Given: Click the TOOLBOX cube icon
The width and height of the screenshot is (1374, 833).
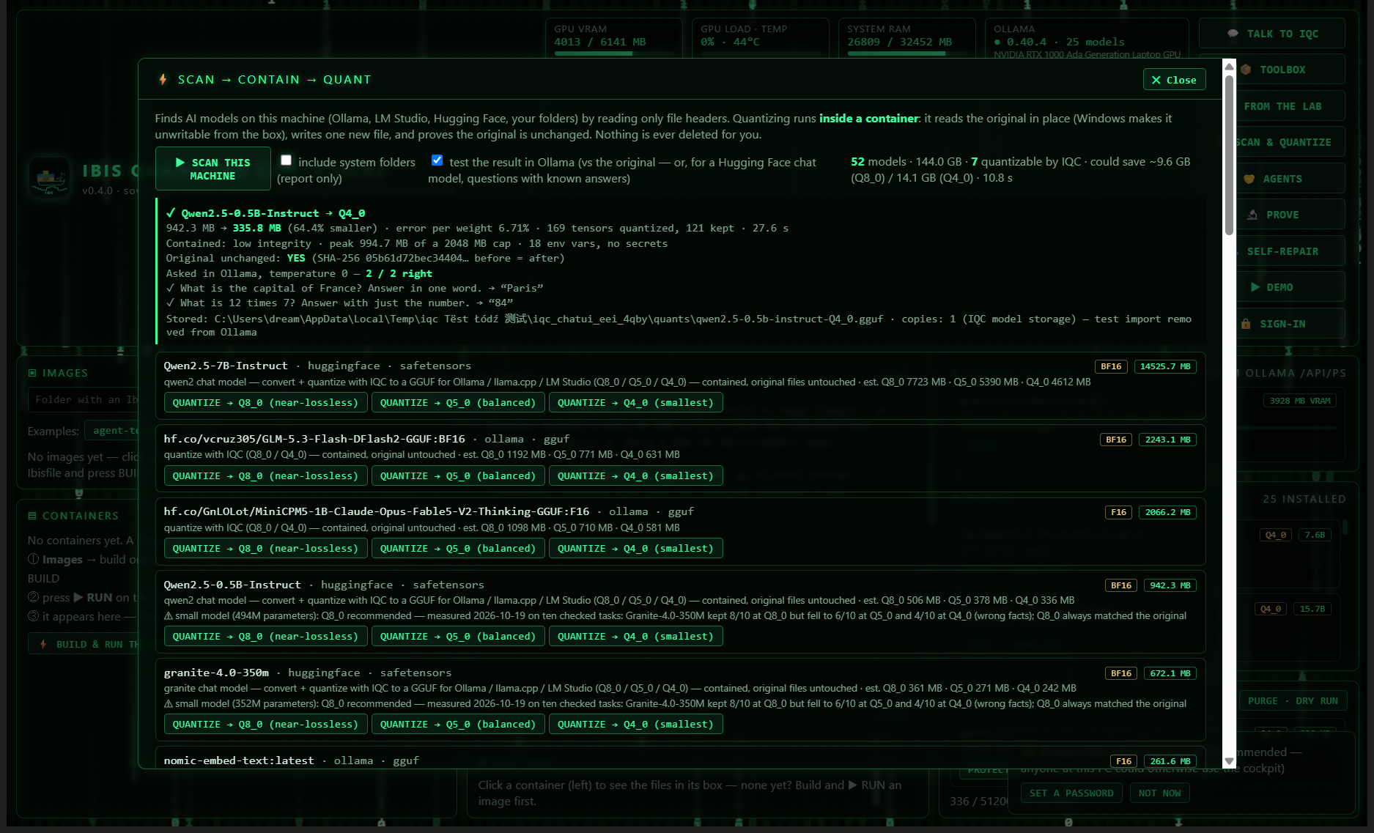Looking at the screenshot, I should (x=1246, y=70).
